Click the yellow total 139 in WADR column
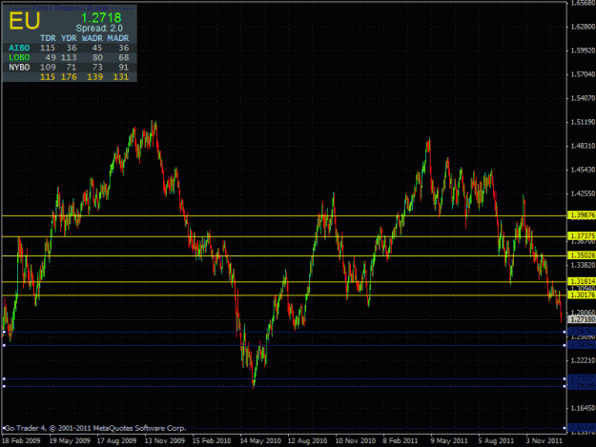 [x=94, y=77]
